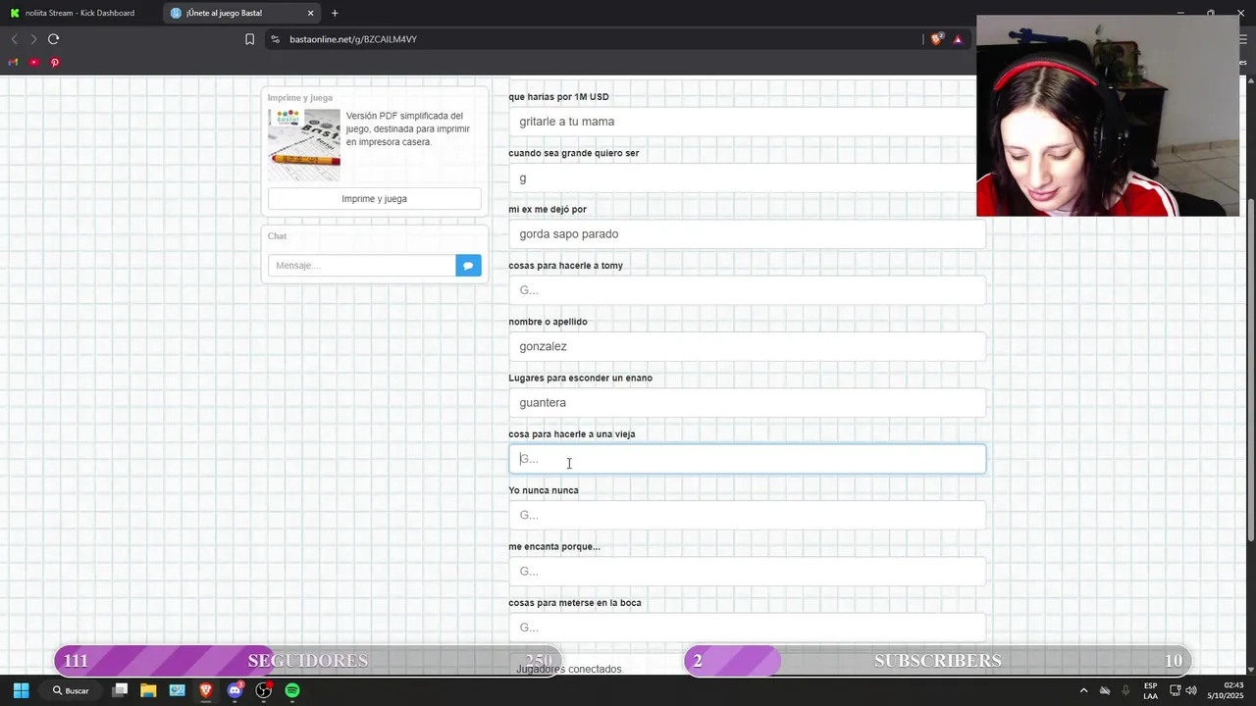Open the Windows Start menu
This screenshot has width=1256, height=706.
[x=21, y=690]
